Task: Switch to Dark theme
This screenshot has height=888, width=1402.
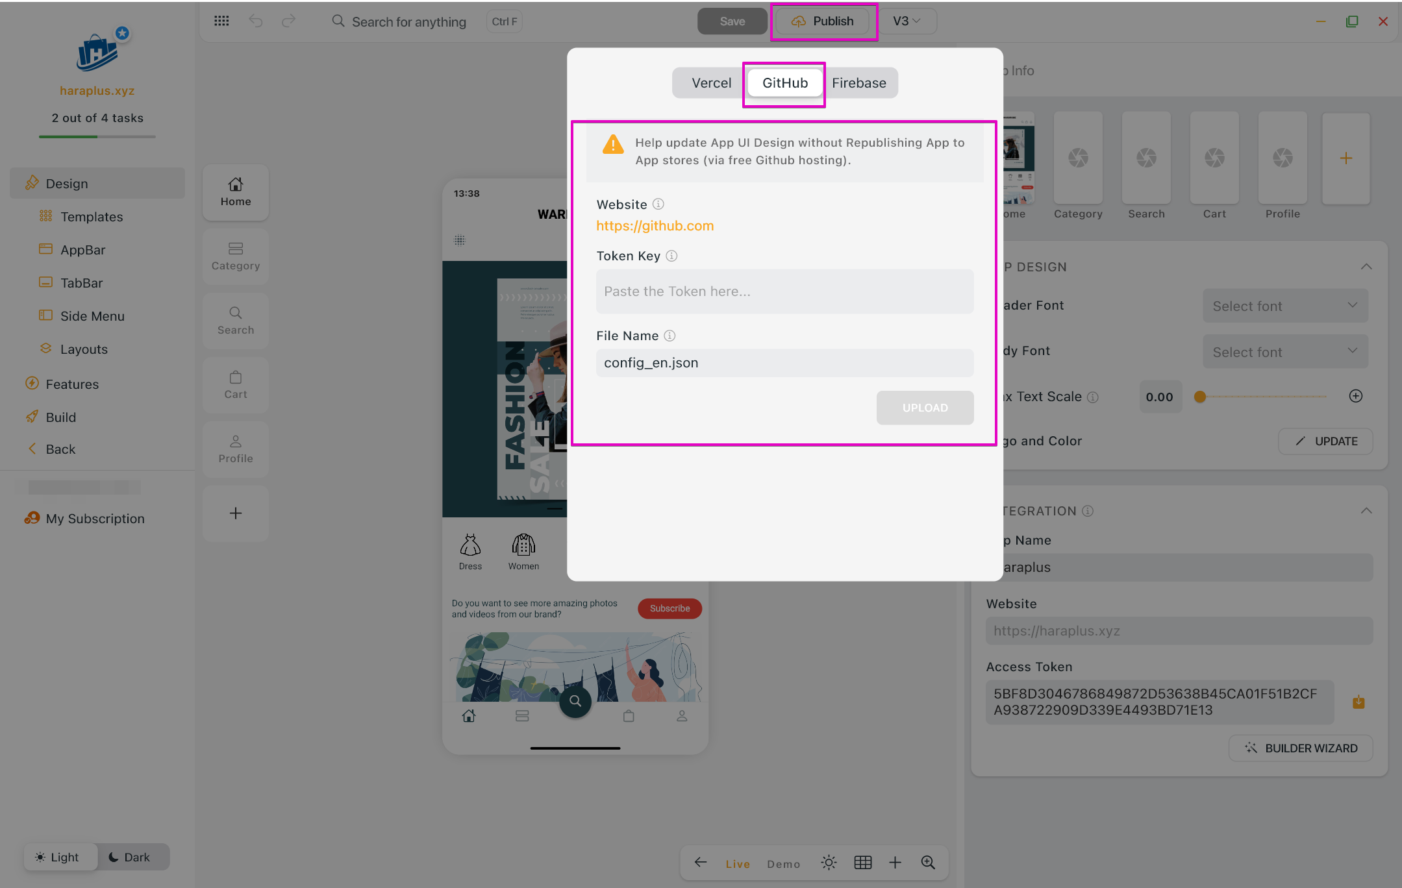Action: pyautogui.click(x=129, y=857)
